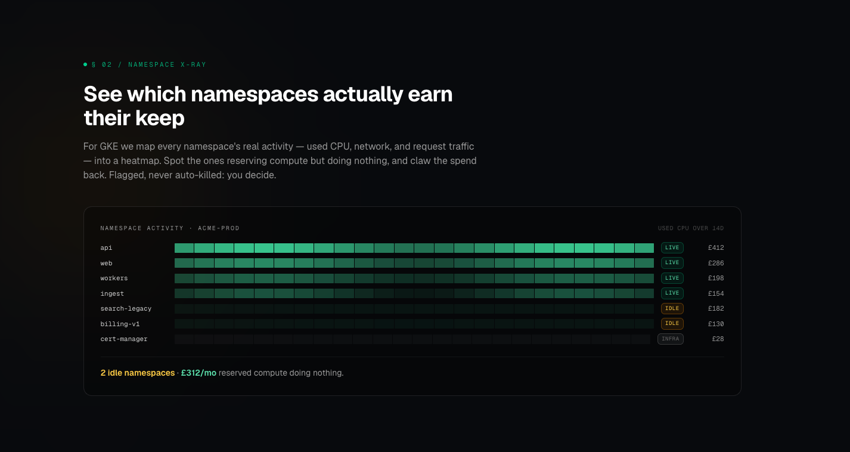Click the '§ 02 / NAMESPACE X-RAY' section label

click(x=149, y=64)
